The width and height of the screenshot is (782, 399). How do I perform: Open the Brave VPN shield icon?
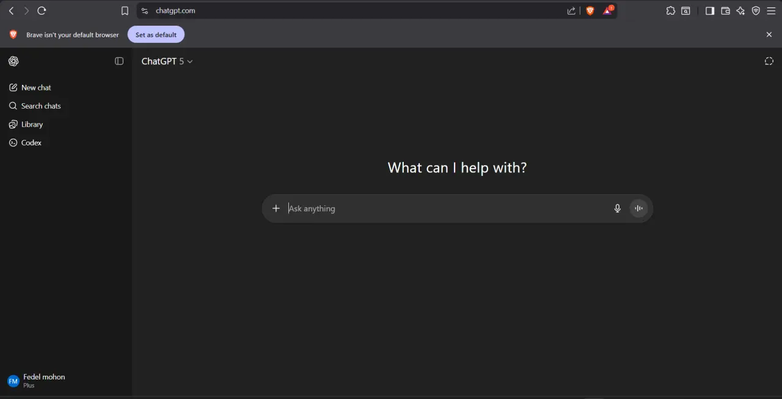pos(756,10)
